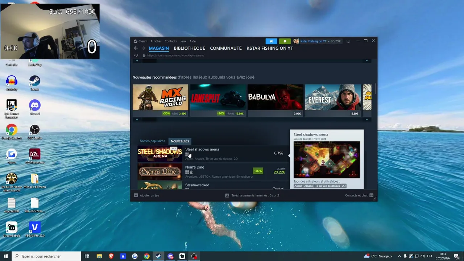Click left arrow of the upper carousel scrollbar
The height and width of the screenshot is (261, 464).
(x=137, y=61)
